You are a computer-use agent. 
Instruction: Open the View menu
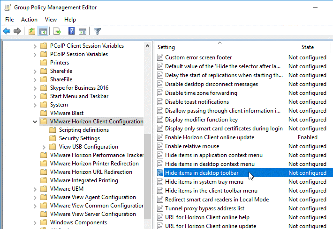point(51,20)
